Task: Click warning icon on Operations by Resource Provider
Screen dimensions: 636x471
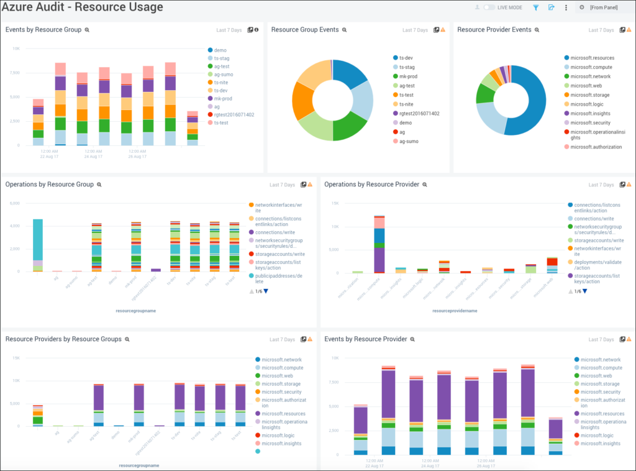Action: tap(629, 185)
